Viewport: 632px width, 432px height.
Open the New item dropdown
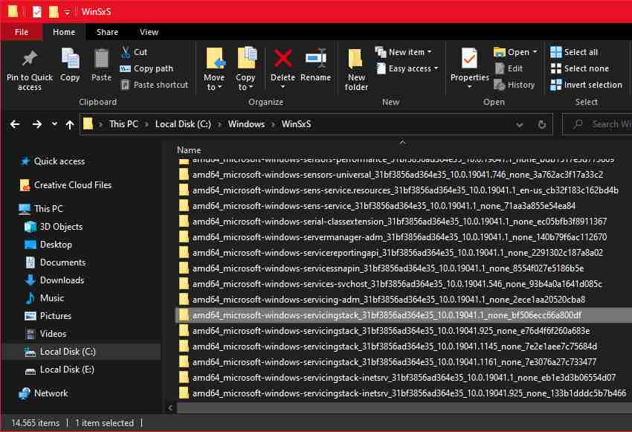[403, 52]
